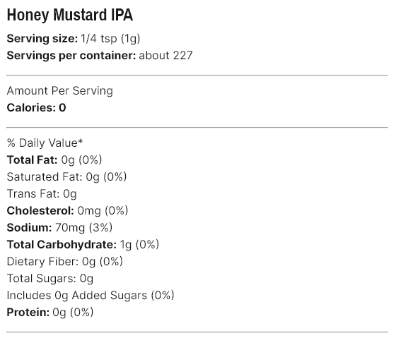Select the Trans Fat: 0g row
This screenshot has height=338, width=408.
tap(42, 194)
